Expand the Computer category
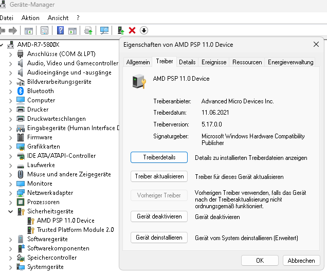The height and width of the screenshot is (273, 327). click(11, 101)
